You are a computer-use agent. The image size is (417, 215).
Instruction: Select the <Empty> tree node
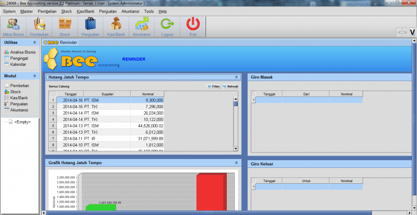pyautogui.click(x=20, y=122)
